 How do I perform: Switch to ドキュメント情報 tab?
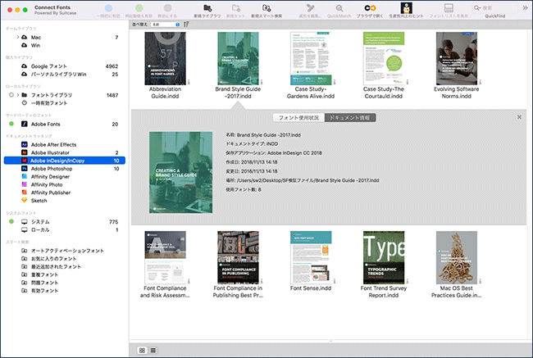tap(350, 117)
